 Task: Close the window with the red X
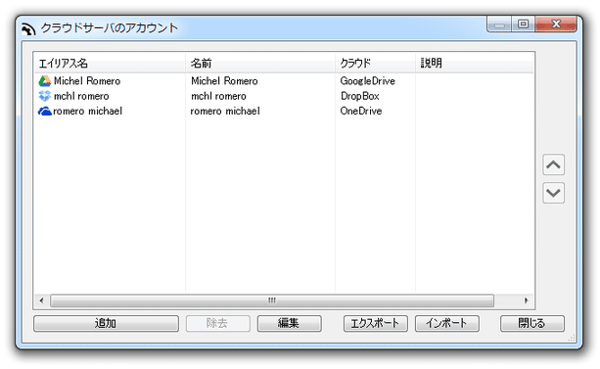point(556,24)
